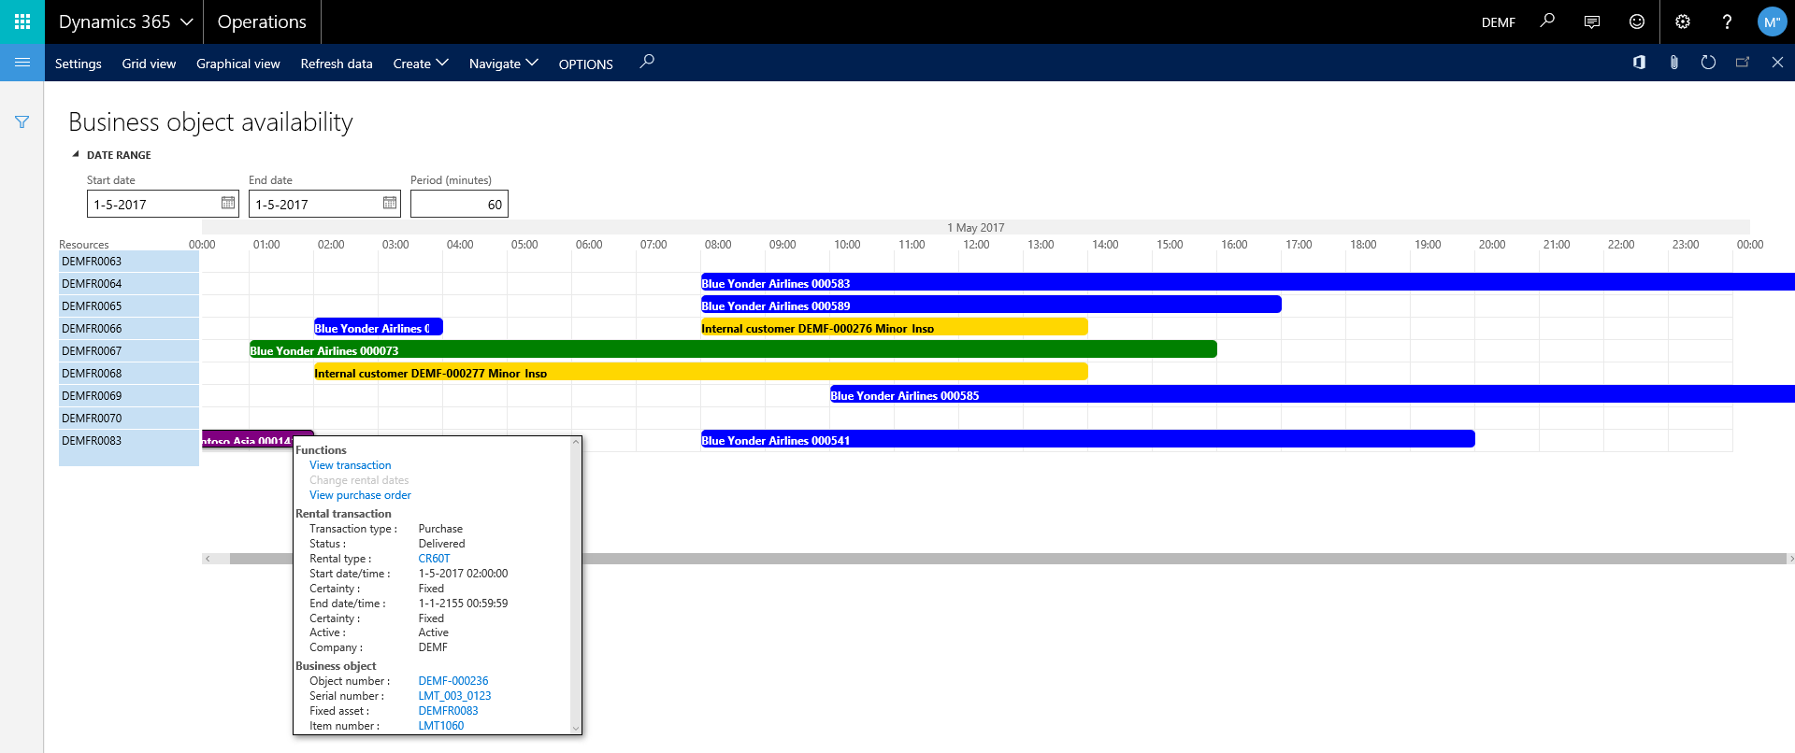Click Internal customer DEMF-000277 yellow bar
1795x753 pixels.
pos(700,372)
